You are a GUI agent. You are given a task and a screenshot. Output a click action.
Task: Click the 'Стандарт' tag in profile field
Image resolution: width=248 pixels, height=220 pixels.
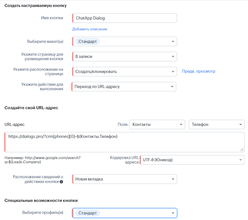tap(87, 213)
